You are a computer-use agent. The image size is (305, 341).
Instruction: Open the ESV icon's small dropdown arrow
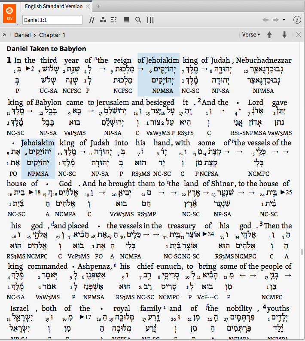coord(18,24)
